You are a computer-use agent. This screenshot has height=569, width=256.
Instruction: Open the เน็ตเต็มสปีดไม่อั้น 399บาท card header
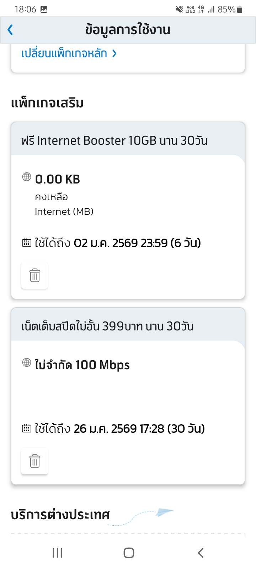tap(107, 326)
